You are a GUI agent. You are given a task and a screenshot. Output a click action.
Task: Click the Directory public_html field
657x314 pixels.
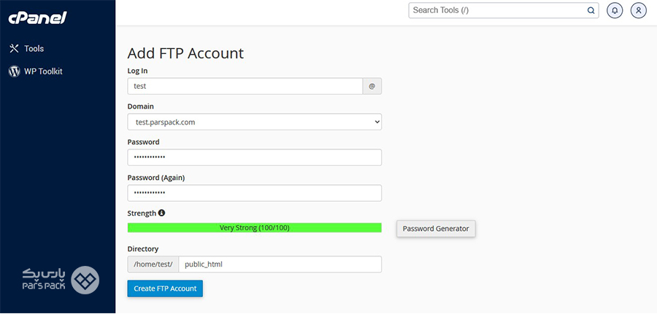tap(280, 264)
